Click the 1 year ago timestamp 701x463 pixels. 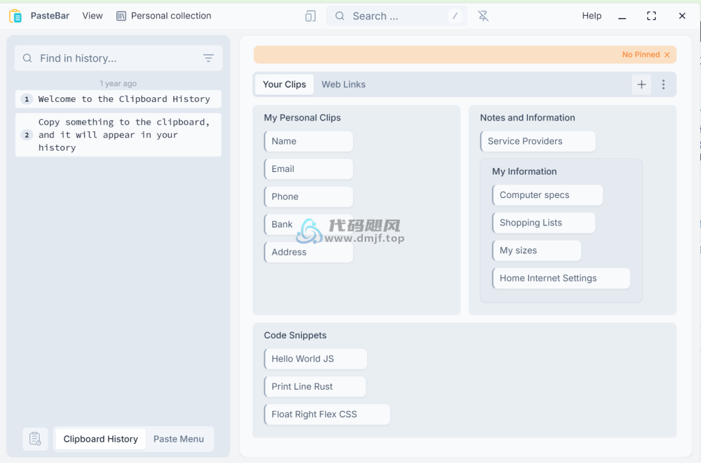pos(118,84)
